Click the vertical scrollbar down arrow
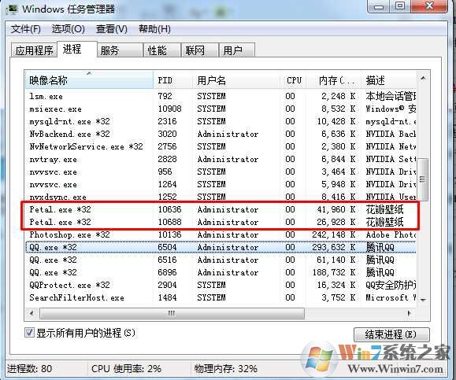 click(x=423, y=300)
